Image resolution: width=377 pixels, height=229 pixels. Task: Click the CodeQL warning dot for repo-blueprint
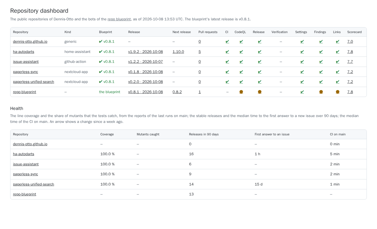point(241,92)
